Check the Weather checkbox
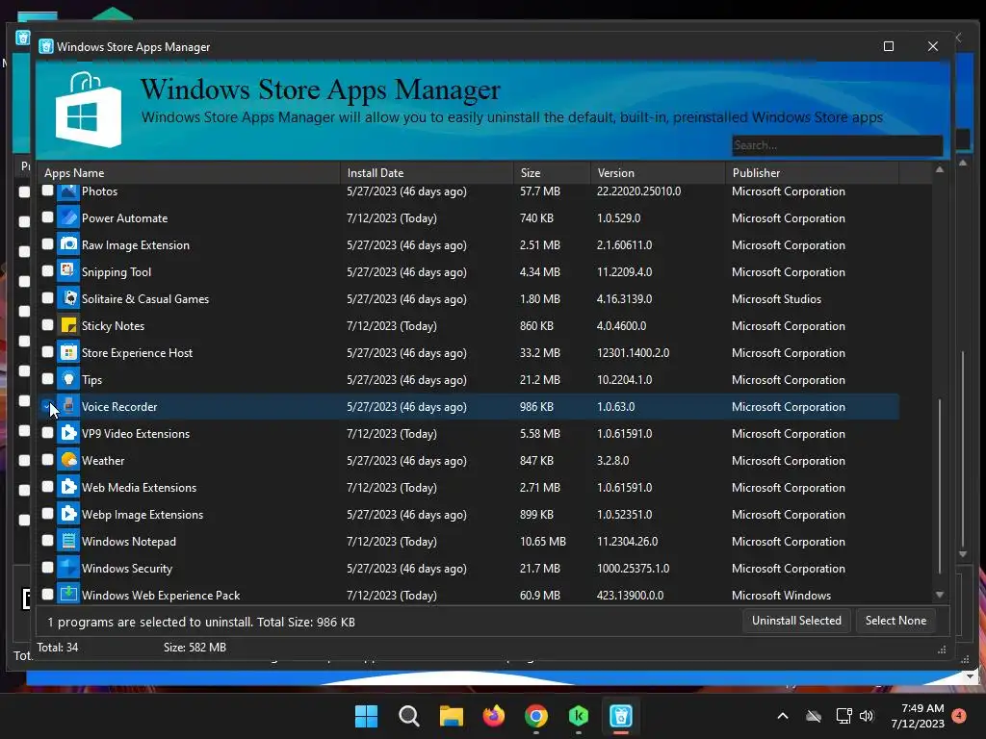The height and width of the screenshot is (739, 986). point(48,459)
